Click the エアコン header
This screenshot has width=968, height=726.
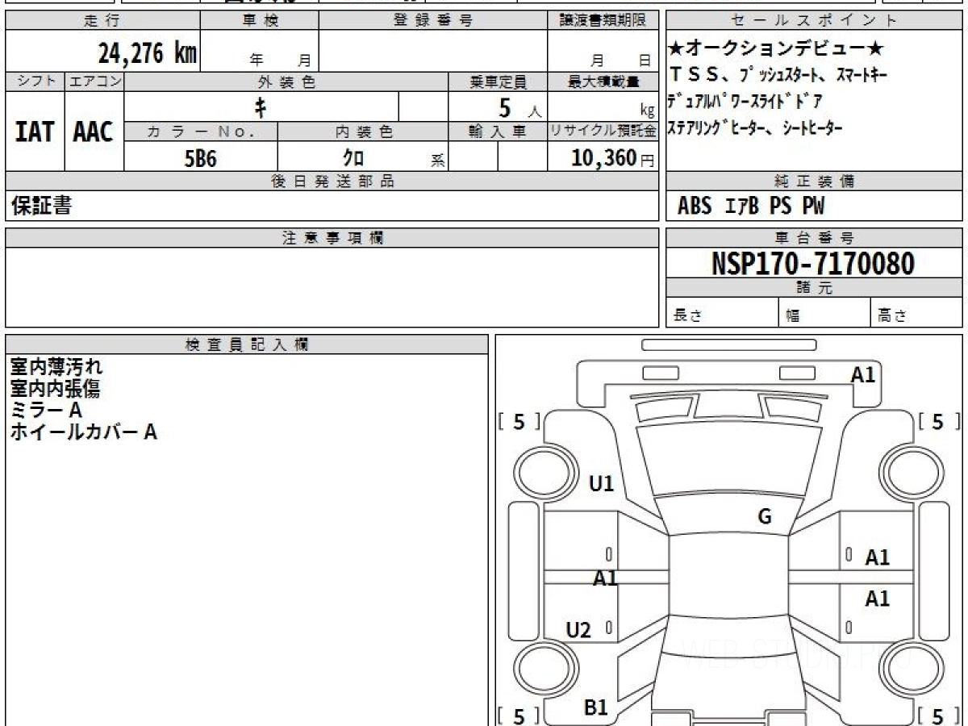pyautogui.click(x=94, y=81)
